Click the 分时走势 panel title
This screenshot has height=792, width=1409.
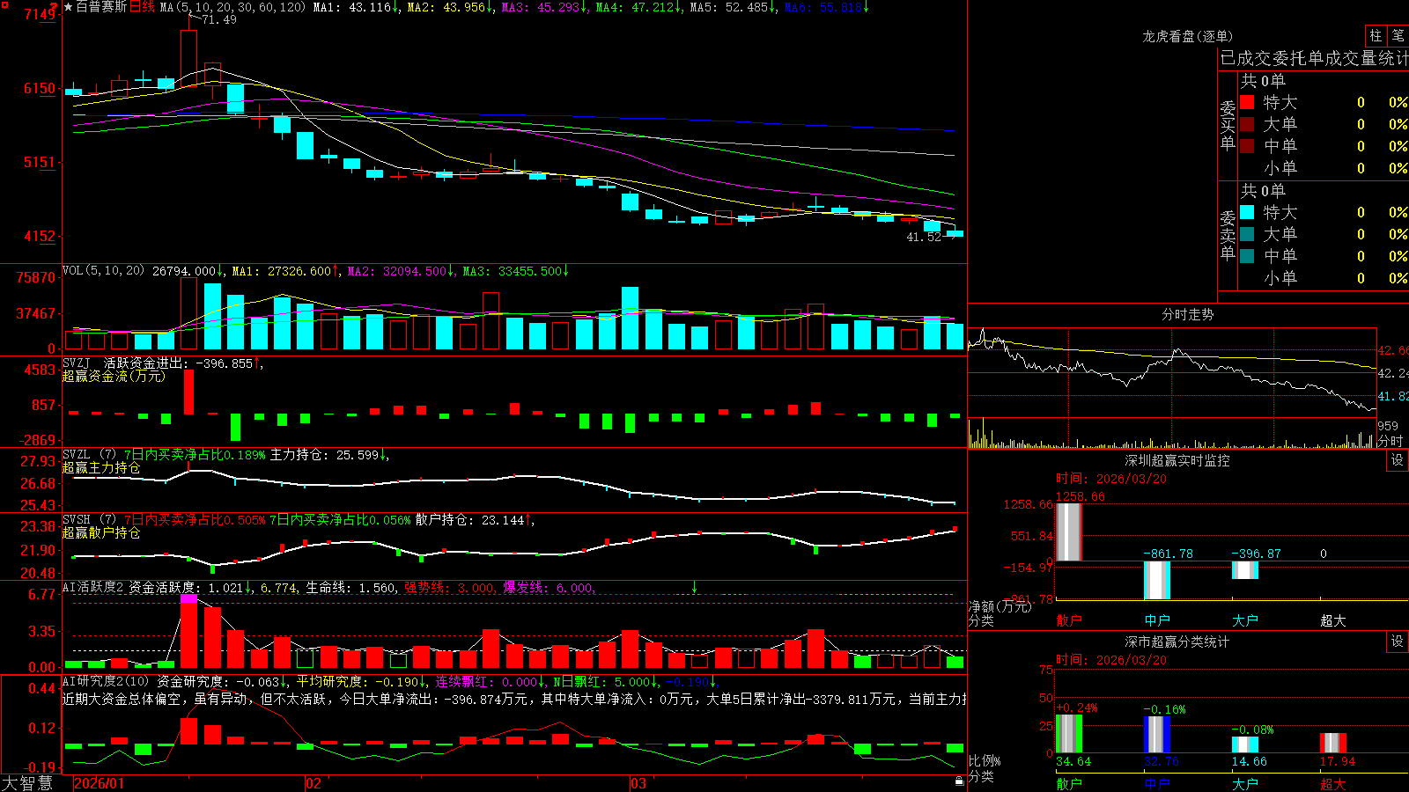coord(1187,314)
